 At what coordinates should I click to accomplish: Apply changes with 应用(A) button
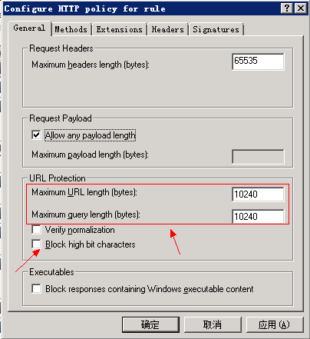pyautogui.click(x=275, y=325)
